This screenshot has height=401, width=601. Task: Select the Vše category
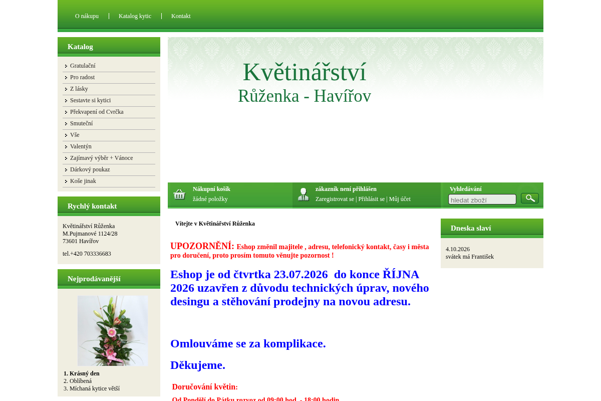(x=75, y=135)
